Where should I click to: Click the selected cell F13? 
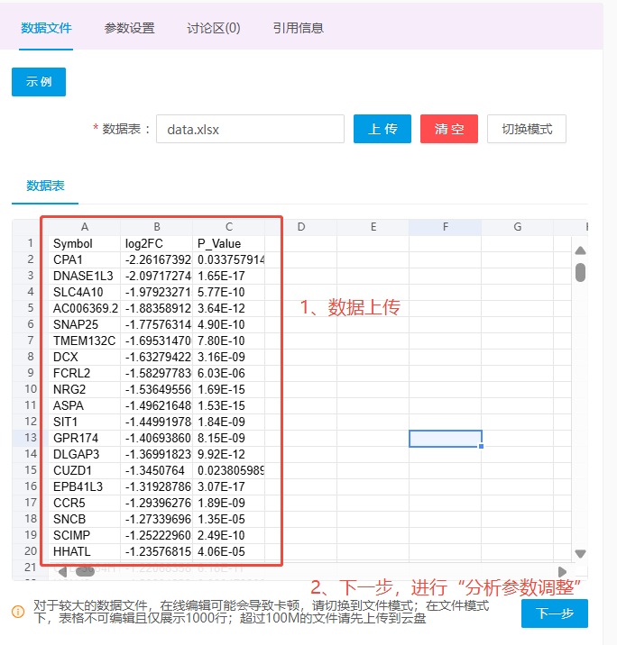click(446, 438)
